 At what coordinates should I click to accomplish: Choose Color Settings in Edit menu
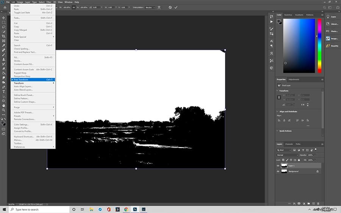(33, 124)
